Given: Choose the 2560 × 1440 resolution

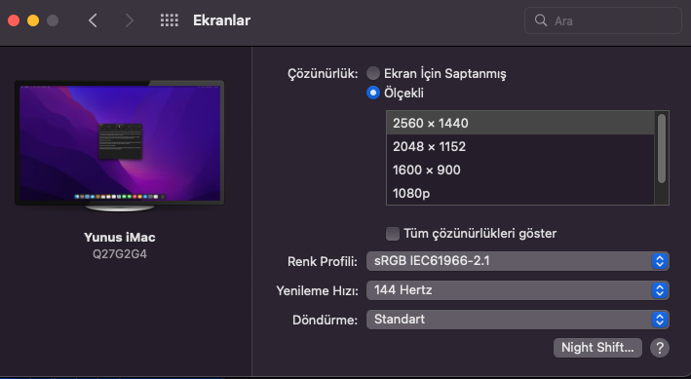Looking at the screenshot, I should [520, 123].
